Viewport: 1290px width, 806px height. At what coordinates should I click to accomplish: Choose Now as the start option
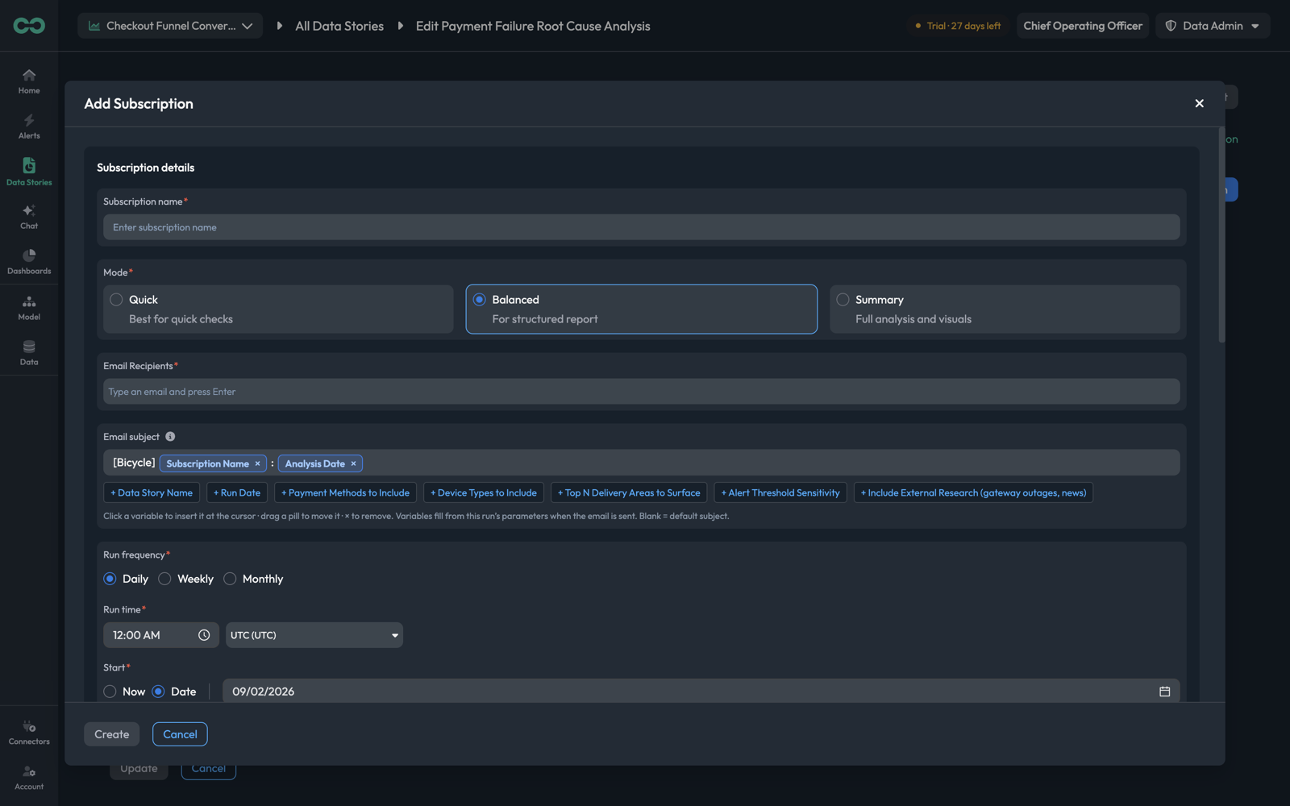[x=110, y=692]
